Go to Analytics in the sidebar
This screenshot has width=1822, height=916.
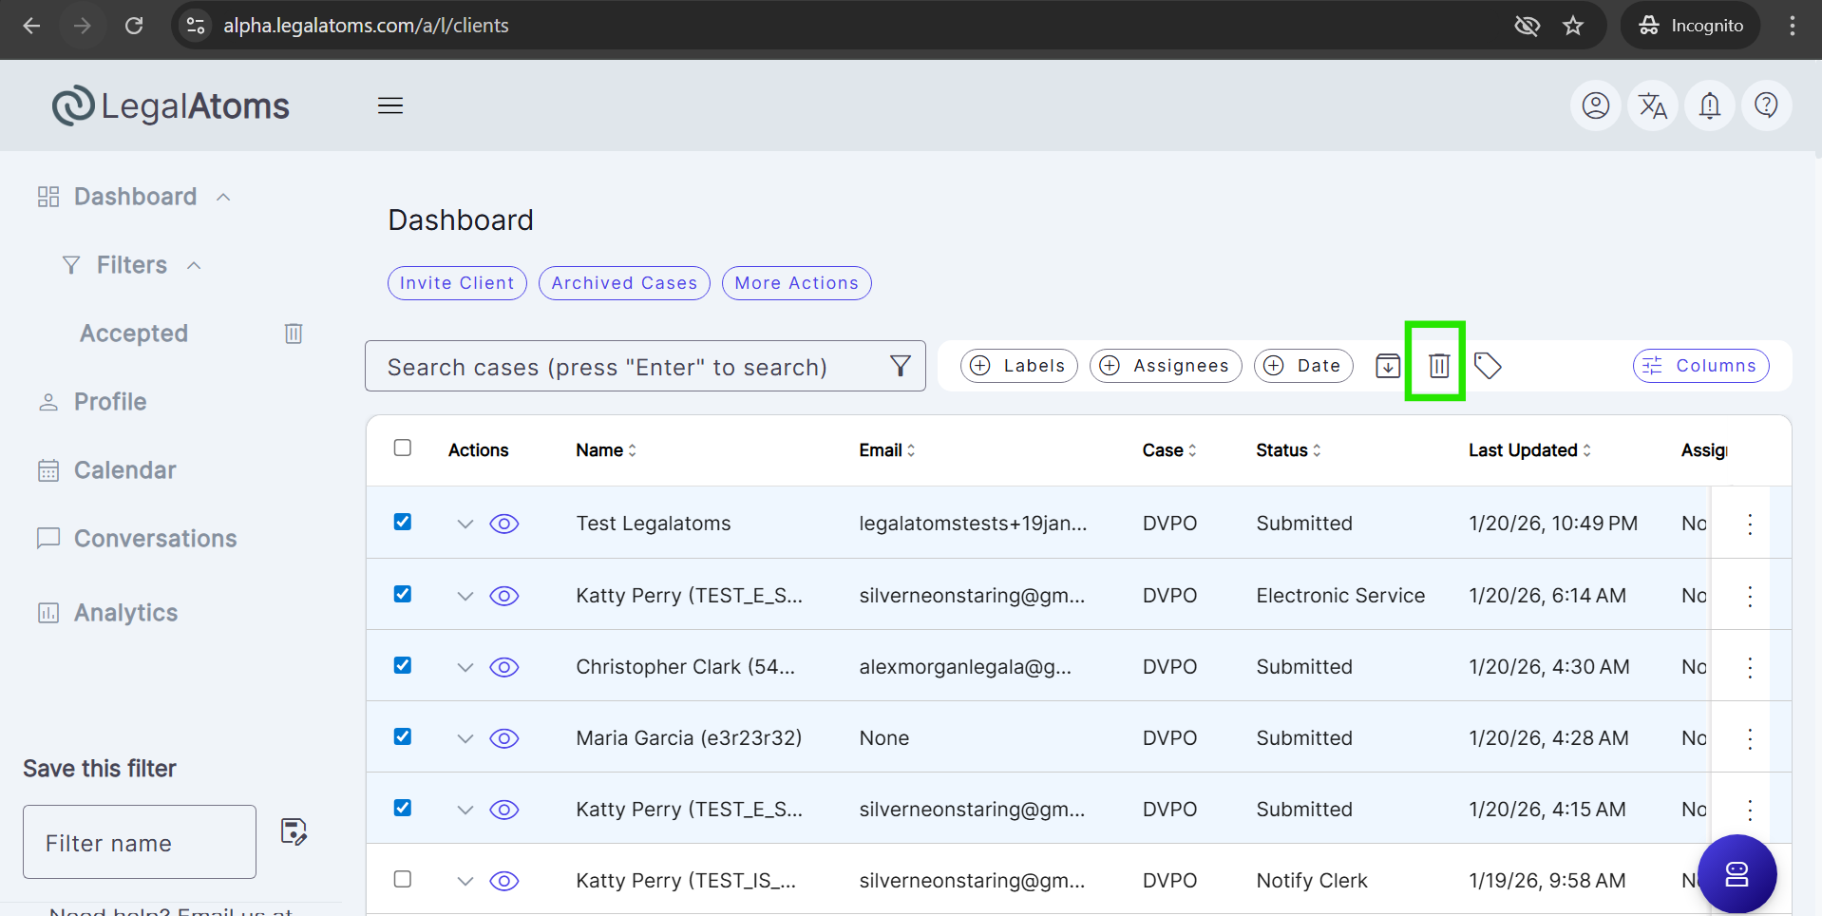125,613
